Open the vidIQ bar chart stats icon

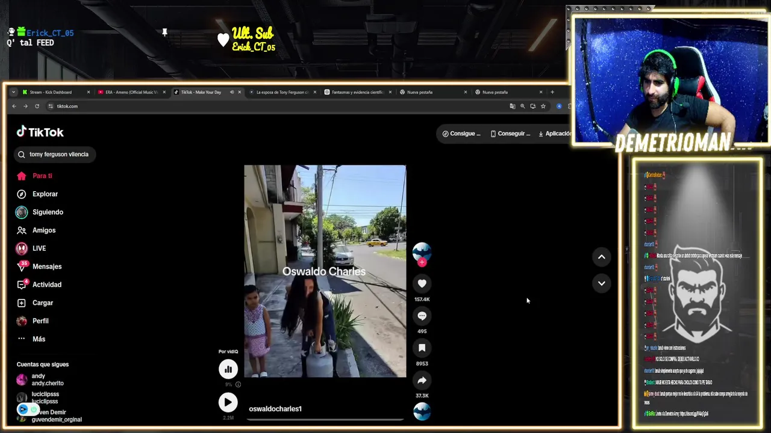(228, 369)
